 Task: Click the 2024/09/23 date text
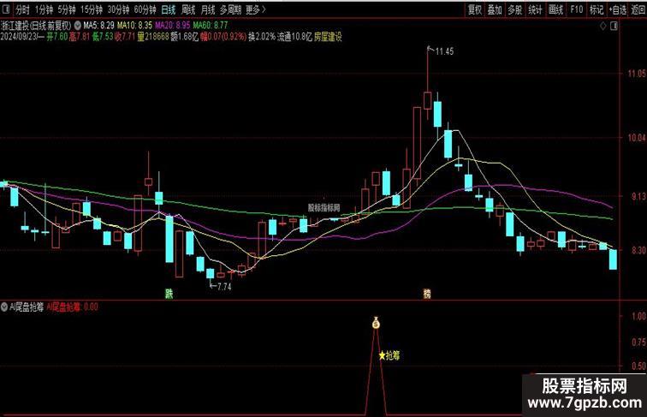(x=20, y=37)
